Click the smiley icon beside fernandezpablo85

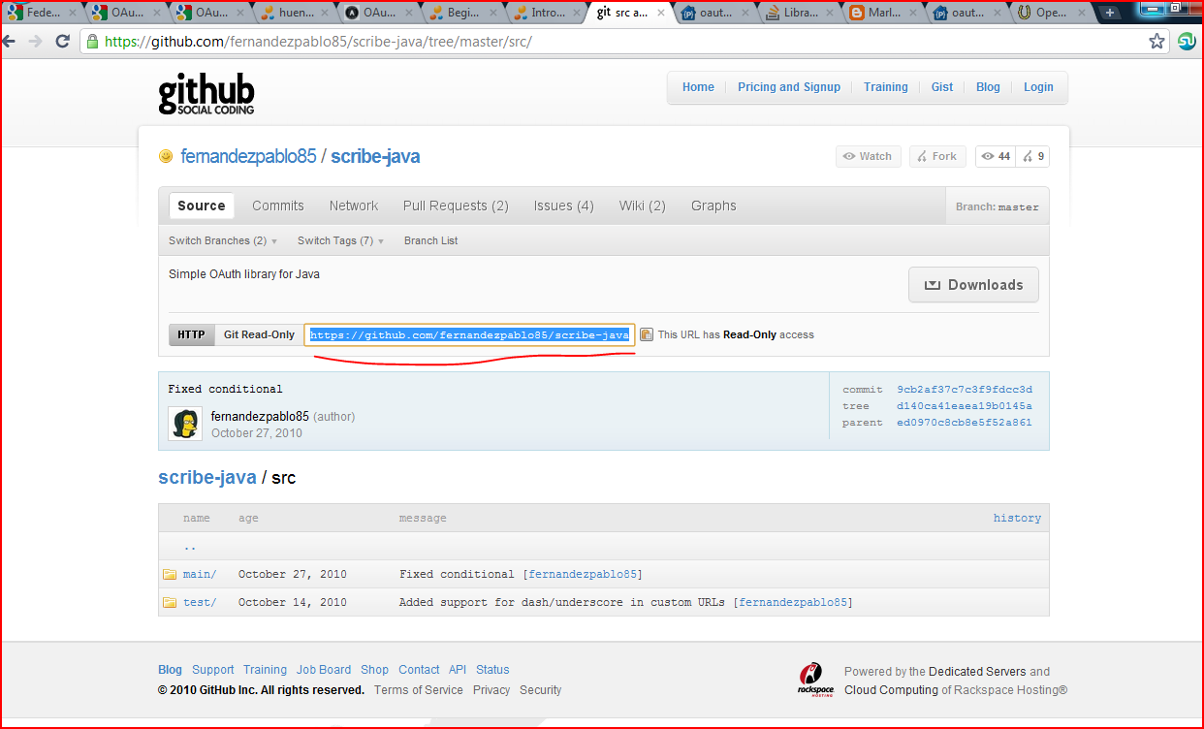pos(166,156)
